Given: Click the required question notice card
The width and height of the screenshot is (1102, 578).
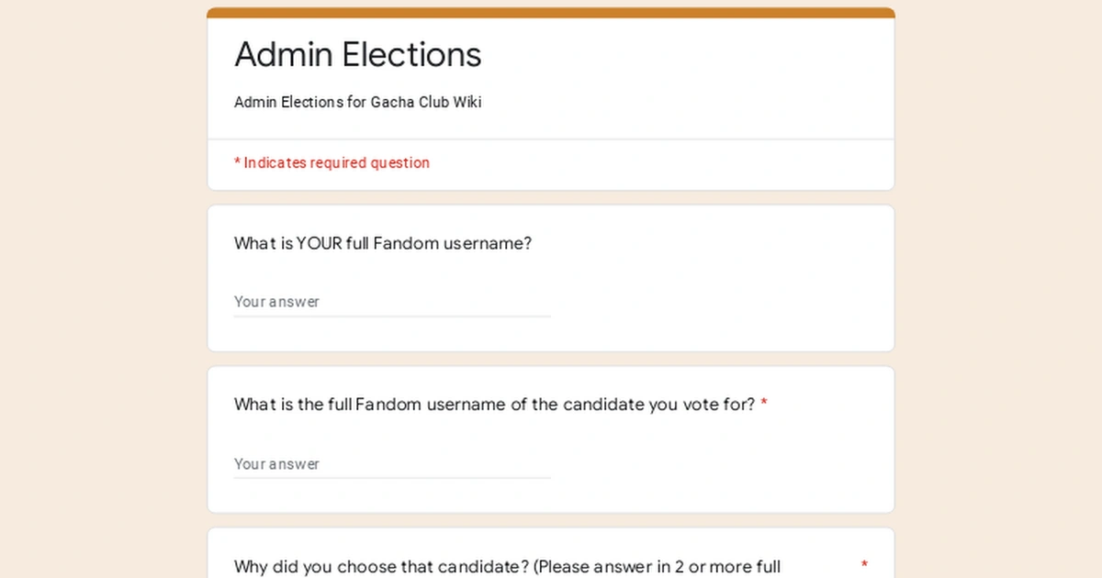Looking at the screenshot, I should (x=643, y=164).
